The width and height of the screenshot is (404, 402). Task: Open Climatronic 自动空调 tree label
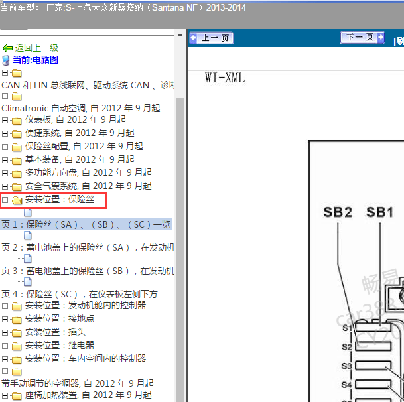click(x=81, y=108)
